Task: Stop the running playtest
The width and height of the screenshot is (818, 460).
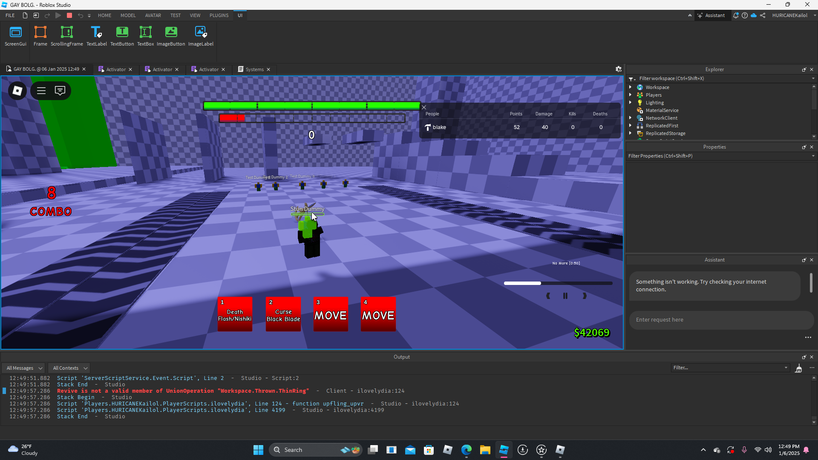Action: pyautogui.click(x=69, y=15)
